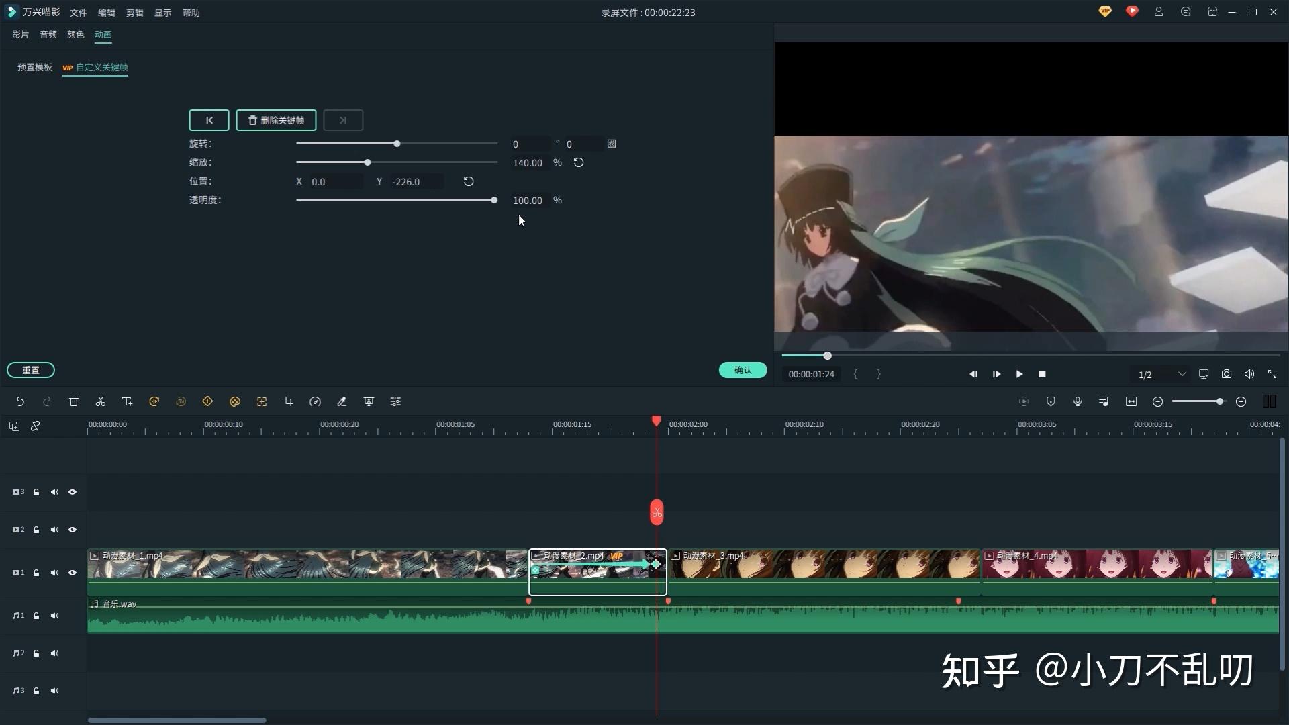1289x725 pixels.
Task: Hide video track 1 with eye icon
Action: coord(73,573)
